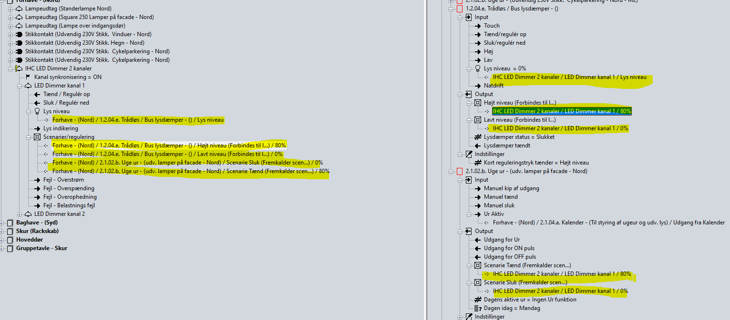Screen dimensions: 730x320
Task: Click the arrow icon next to Natdrift
Action: 478,86
